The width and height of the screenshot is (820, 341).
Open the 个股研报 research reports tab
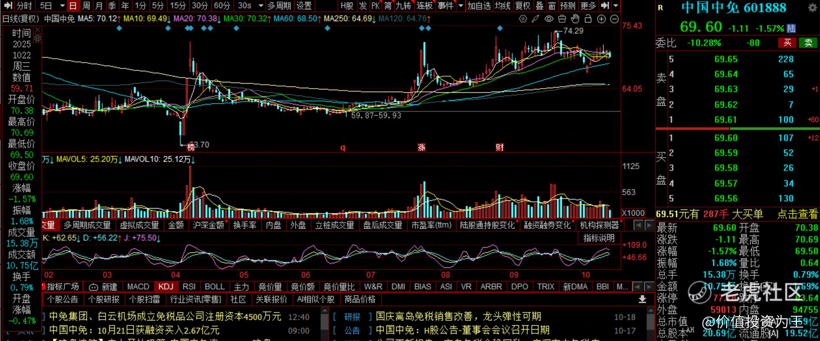[x=104, y=299]
